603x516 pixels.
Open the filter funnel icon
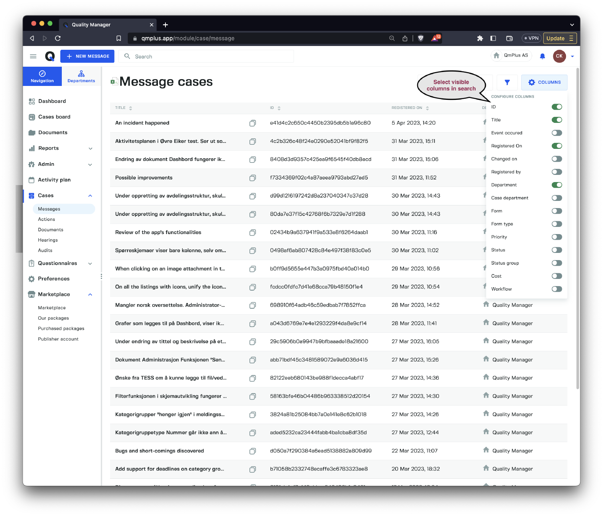pos(507,83)
